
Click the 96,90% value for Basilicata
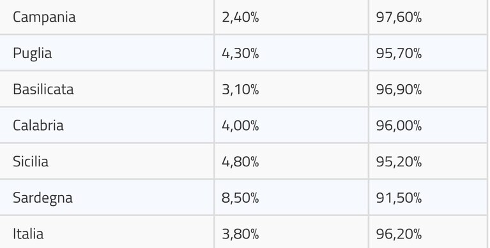399,89
